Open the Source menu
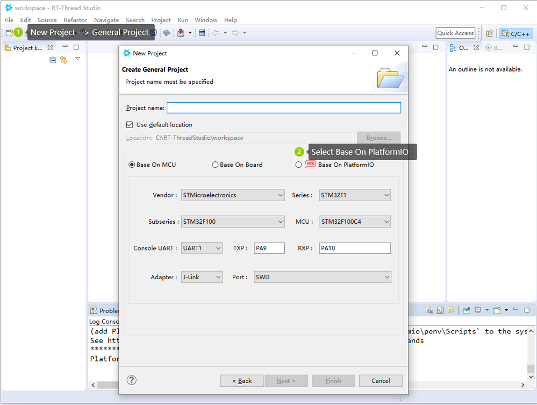This screenshot has width=537, height=405. coord(47,20)
